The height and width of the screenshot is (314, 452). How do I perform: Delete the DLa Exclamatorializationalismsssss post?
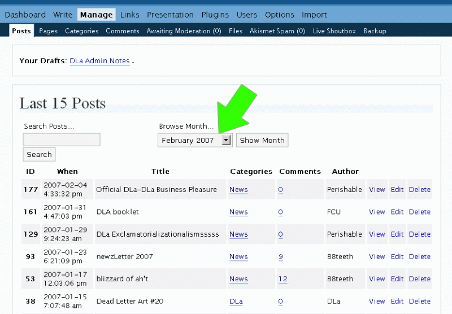[x=420, y=234]
